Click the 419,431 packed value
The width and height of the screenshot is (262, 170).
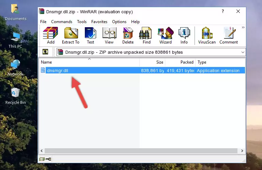click(180, 70)
